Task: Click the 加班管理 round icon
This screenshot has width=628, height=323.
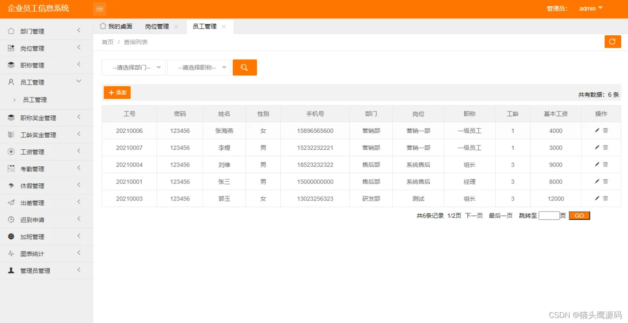Action: 11,237
